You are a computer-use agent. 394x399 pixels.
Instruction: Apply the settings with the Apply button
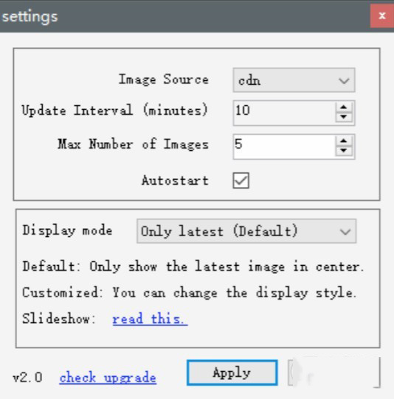(x=232, y=372)
